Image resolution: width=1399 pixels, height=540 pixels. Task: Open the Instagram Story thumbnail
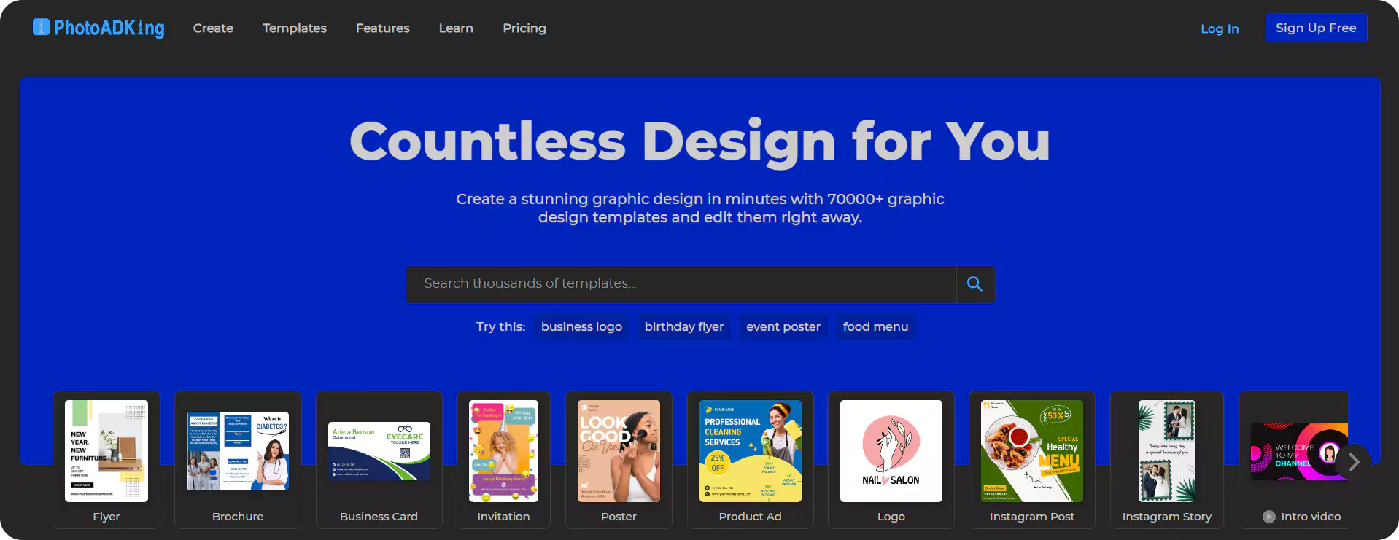[1167, 451]
